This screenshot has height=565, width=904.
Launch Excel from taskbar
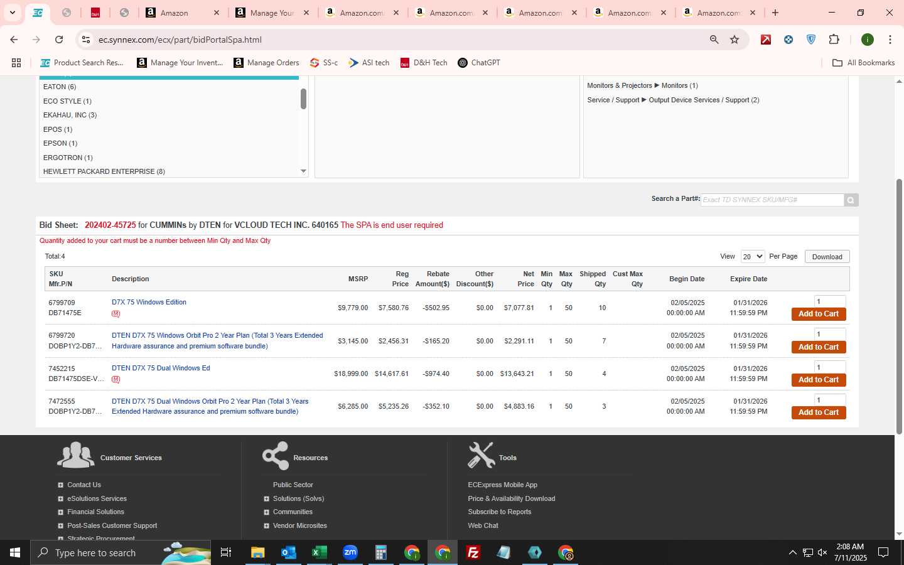tap(319, 552)
